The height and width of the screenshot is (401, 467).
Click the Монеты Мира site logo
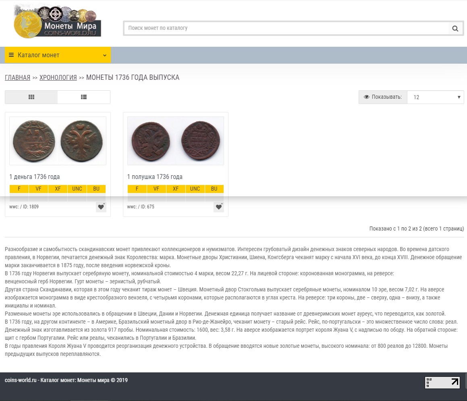pyautogui.click(x=58, y=22)
